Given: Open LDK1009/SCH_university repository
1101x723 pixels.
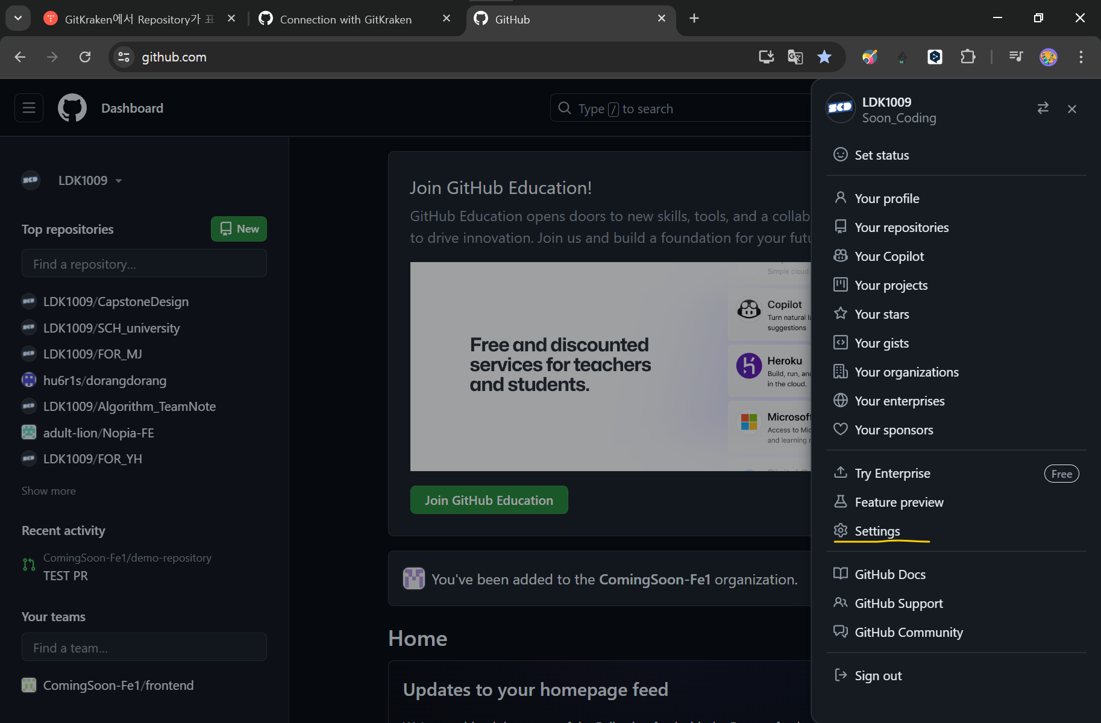Looking at the screenshot, I should pos(111,328).
